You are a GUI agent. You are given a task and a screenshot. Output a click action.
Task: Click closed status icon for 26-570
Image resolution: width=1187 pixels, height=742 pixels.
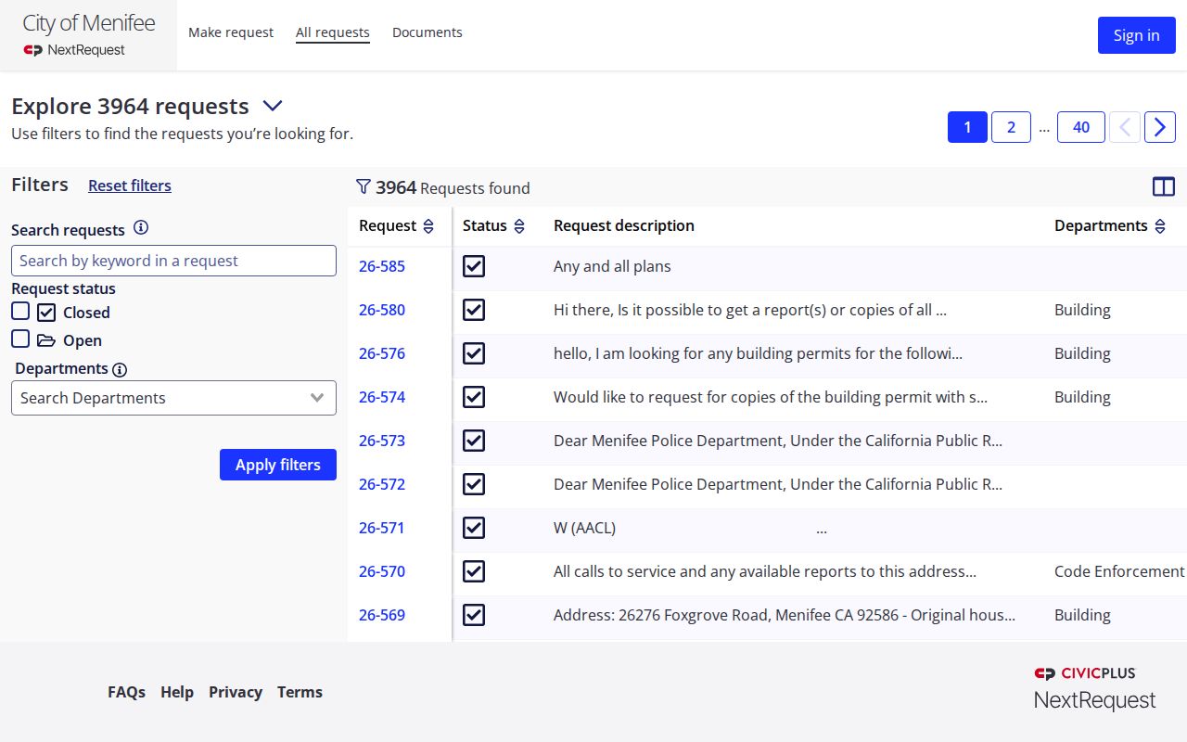474,571
